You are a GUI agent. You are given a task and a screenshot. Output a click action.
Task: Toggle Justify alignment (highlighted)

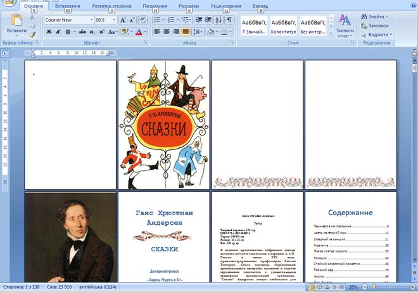(186, 32)
